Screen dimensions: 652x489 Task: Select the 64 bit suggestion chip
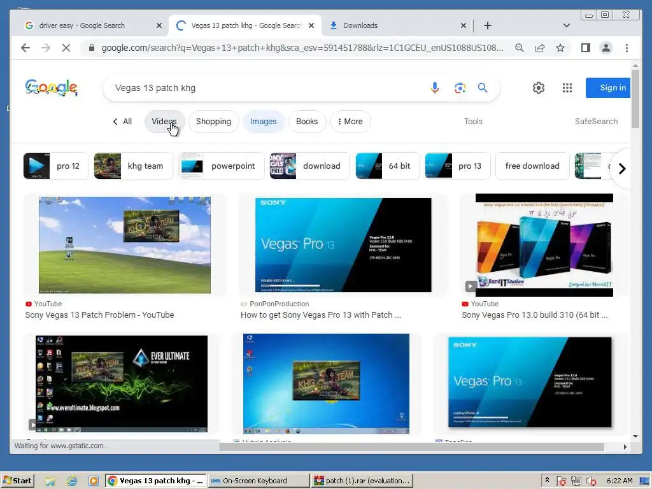[388, 166]
